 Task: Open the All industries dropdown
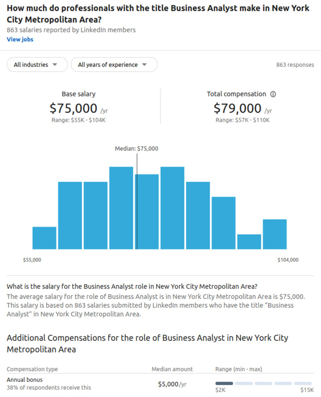tap(37, 65)
